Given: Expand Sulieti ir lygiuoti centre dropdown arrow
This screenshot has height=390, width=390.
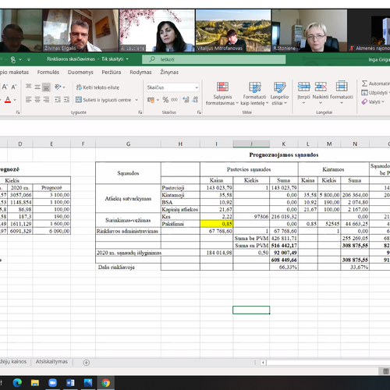Looking at the screenshot, I should [x=136, y=100].
